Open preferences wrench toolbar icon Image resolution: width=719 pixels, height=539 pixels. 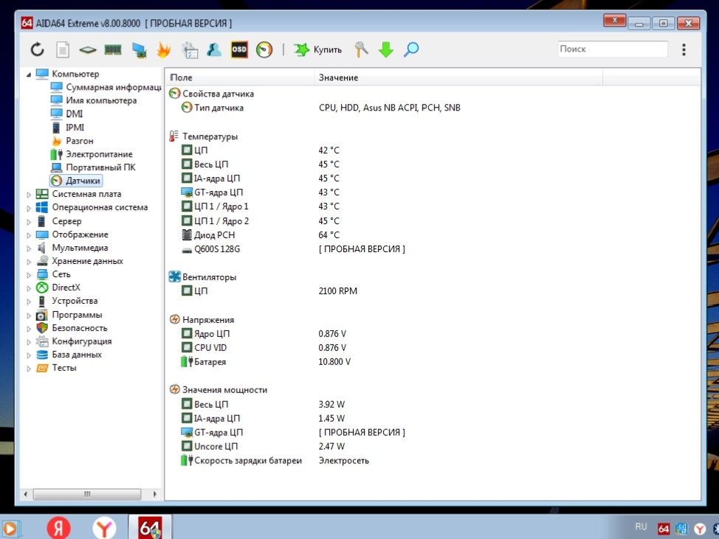point(361,50)
